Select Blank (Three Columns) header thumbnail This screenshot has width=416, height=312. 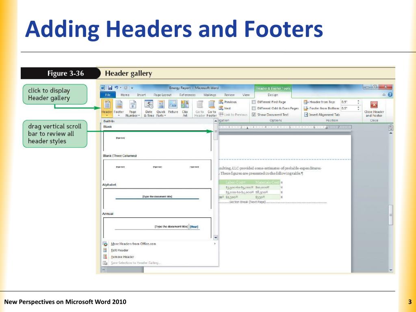tap(157, 169)
